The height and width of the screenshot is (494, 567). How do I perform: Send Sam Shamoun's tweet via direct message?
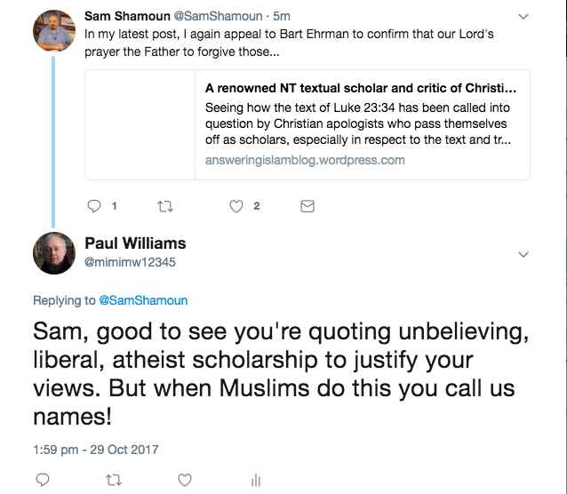pos(307,206)
